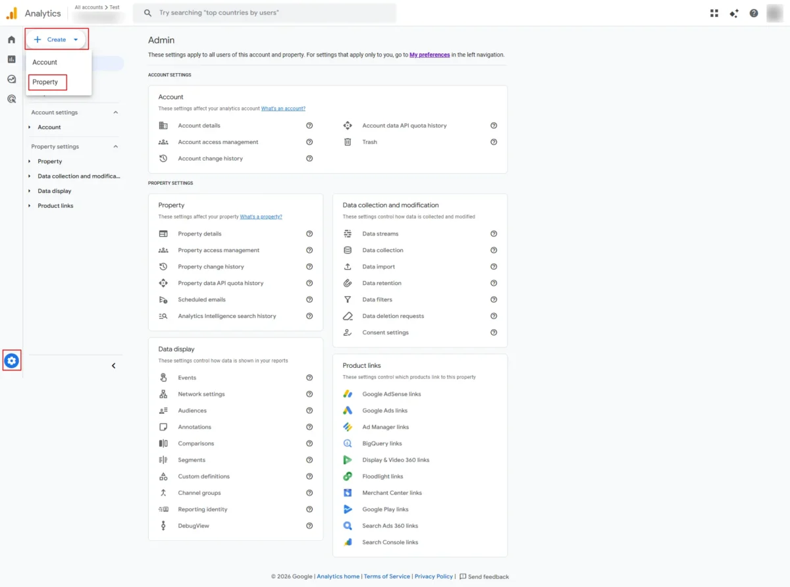Image resolution: width=790 pixels, height=587 pixels.
Task: Click the search magnifier icon
Action: [147, 13]
